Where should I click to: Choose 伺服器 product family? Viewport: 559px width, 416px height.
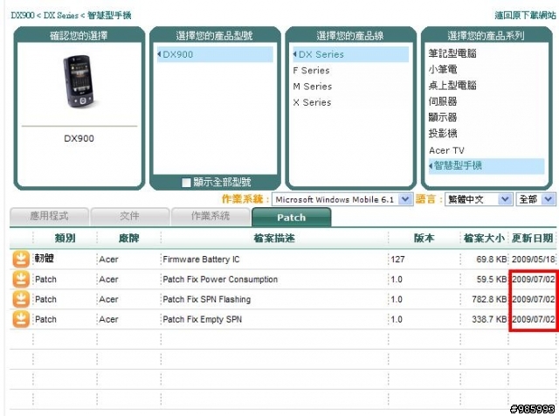[443, 101]
